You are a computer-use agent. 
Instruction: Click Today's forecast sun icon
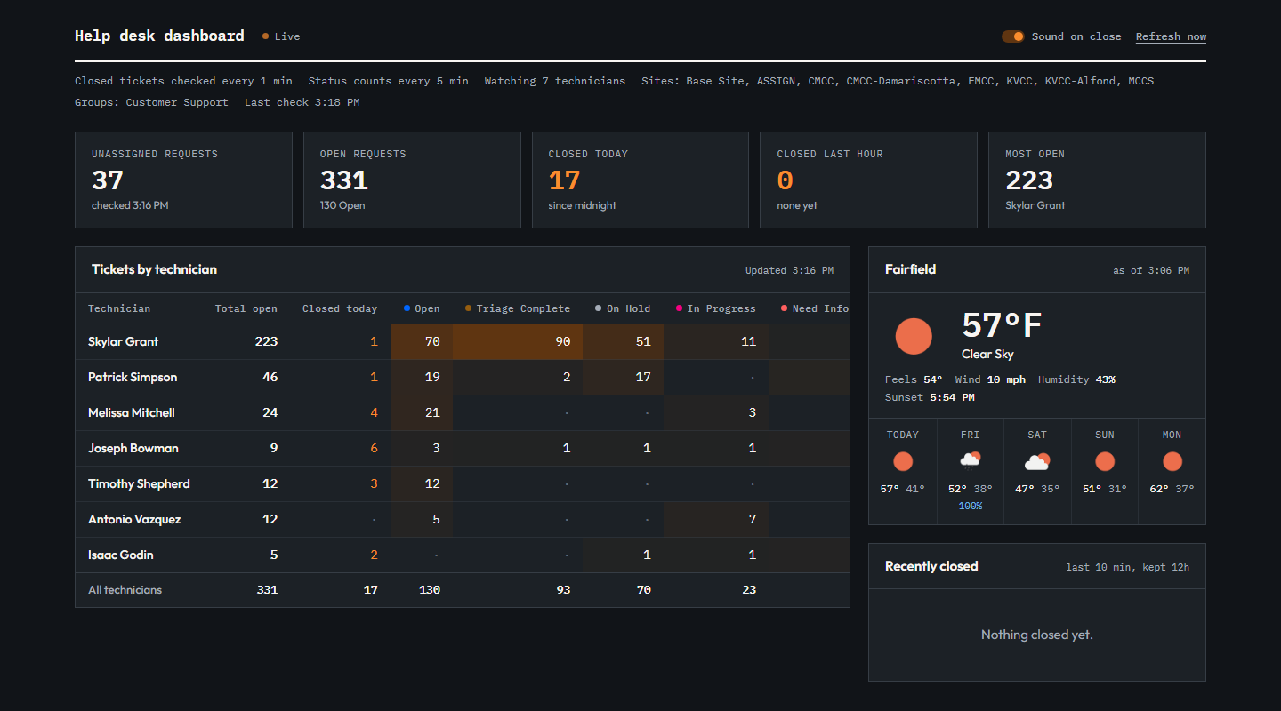click(903, 461)
